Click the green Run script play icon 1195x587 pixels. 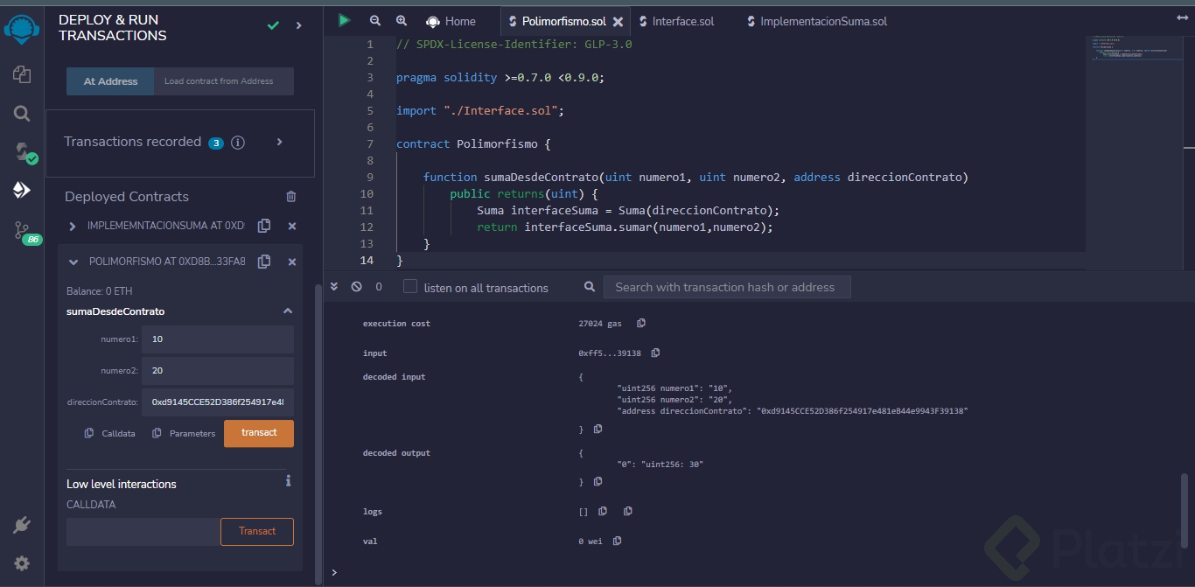pyautogui.click(x=345, y=20)
